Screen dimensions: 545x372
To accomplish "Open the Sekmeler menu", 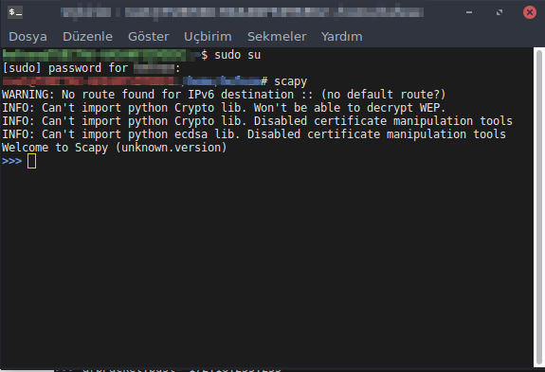I will point(277,36).
